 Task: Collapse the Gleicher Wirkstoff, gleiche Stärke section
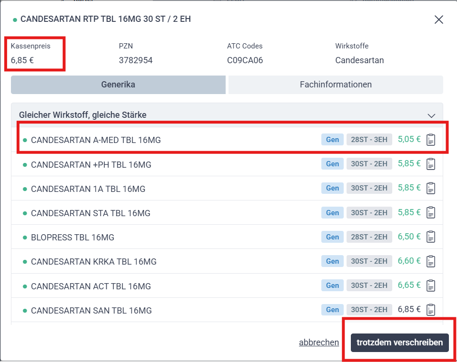point(431,115)
